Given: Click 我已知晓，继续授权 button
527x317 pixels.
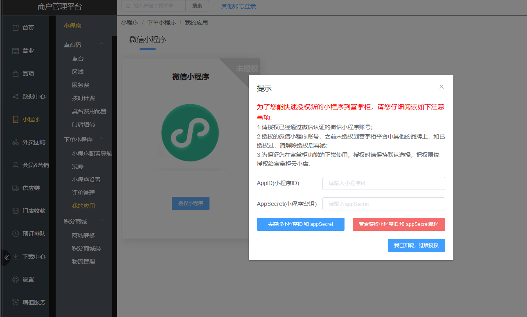Looking at the screenshot, I should [x=417, y=246].
